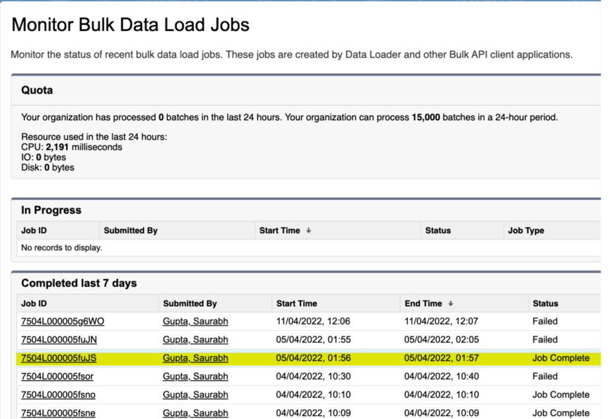Sort Completed jobs by Status header
610x419 pixels.
point(545,304)
